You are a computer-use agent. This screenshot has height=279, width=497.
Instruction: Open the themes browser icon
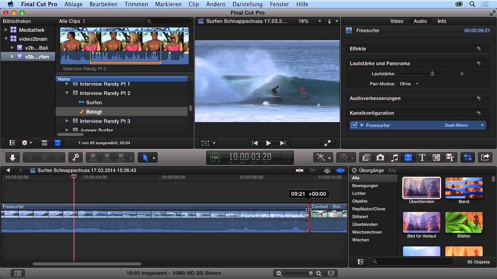[x=450, y=158]
